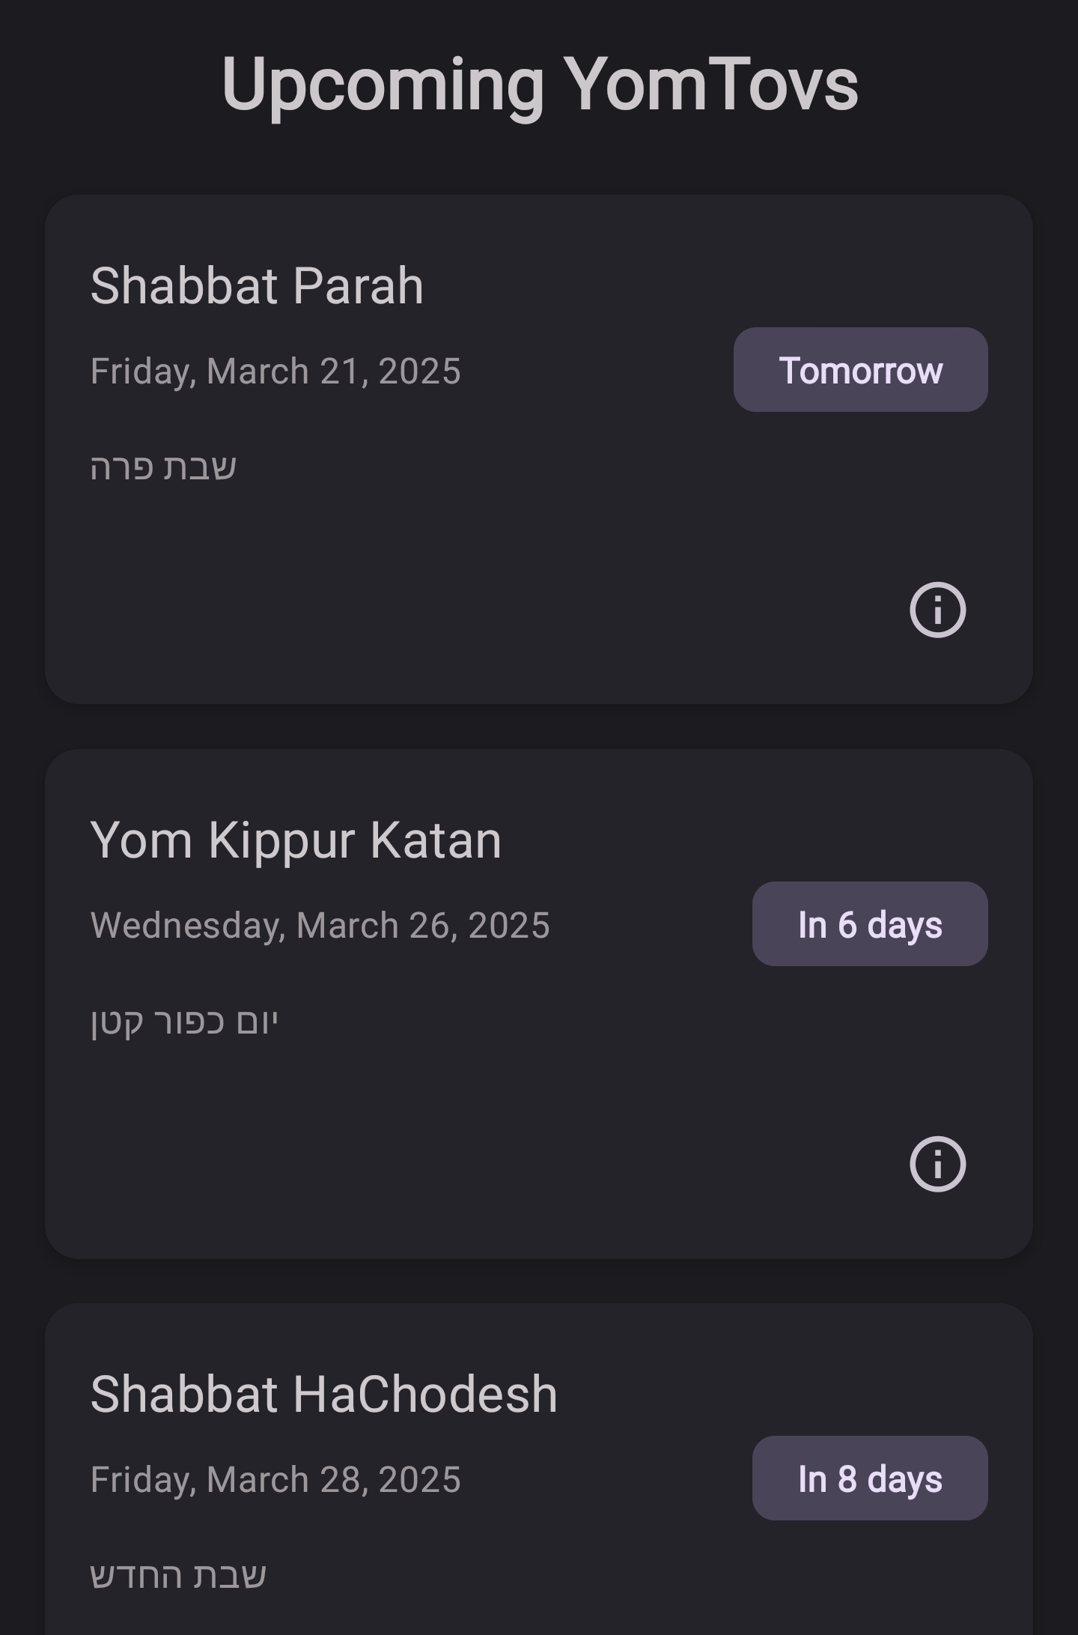Image resolution: width=1078 pixels, height=1635 pixels.
Task: Click the Friday, March 28, 2025 date
Action: (275, 1480)
